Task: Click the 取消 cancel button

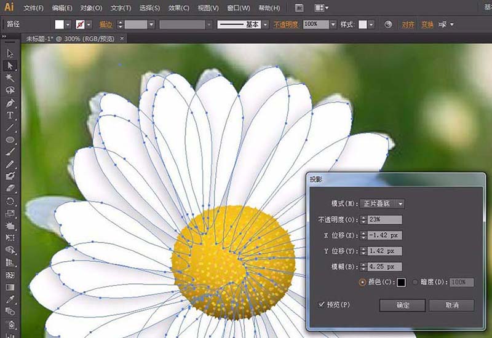Action: pyautogui.click(x=451, y=305)
